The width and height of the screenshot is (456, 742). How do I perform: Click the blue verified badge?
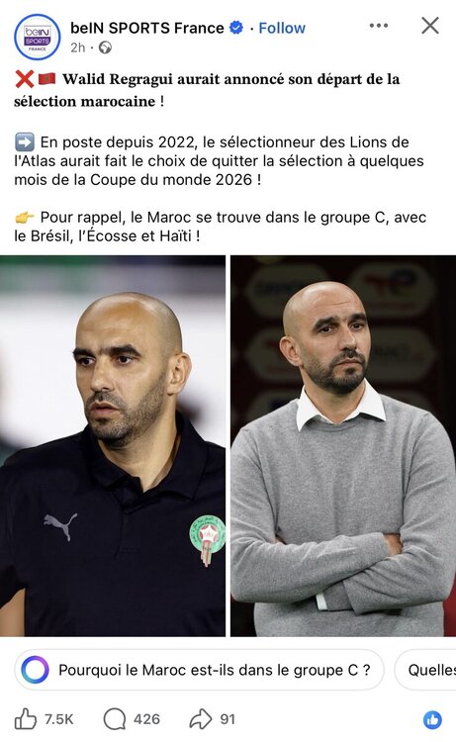tap(236, 28)
